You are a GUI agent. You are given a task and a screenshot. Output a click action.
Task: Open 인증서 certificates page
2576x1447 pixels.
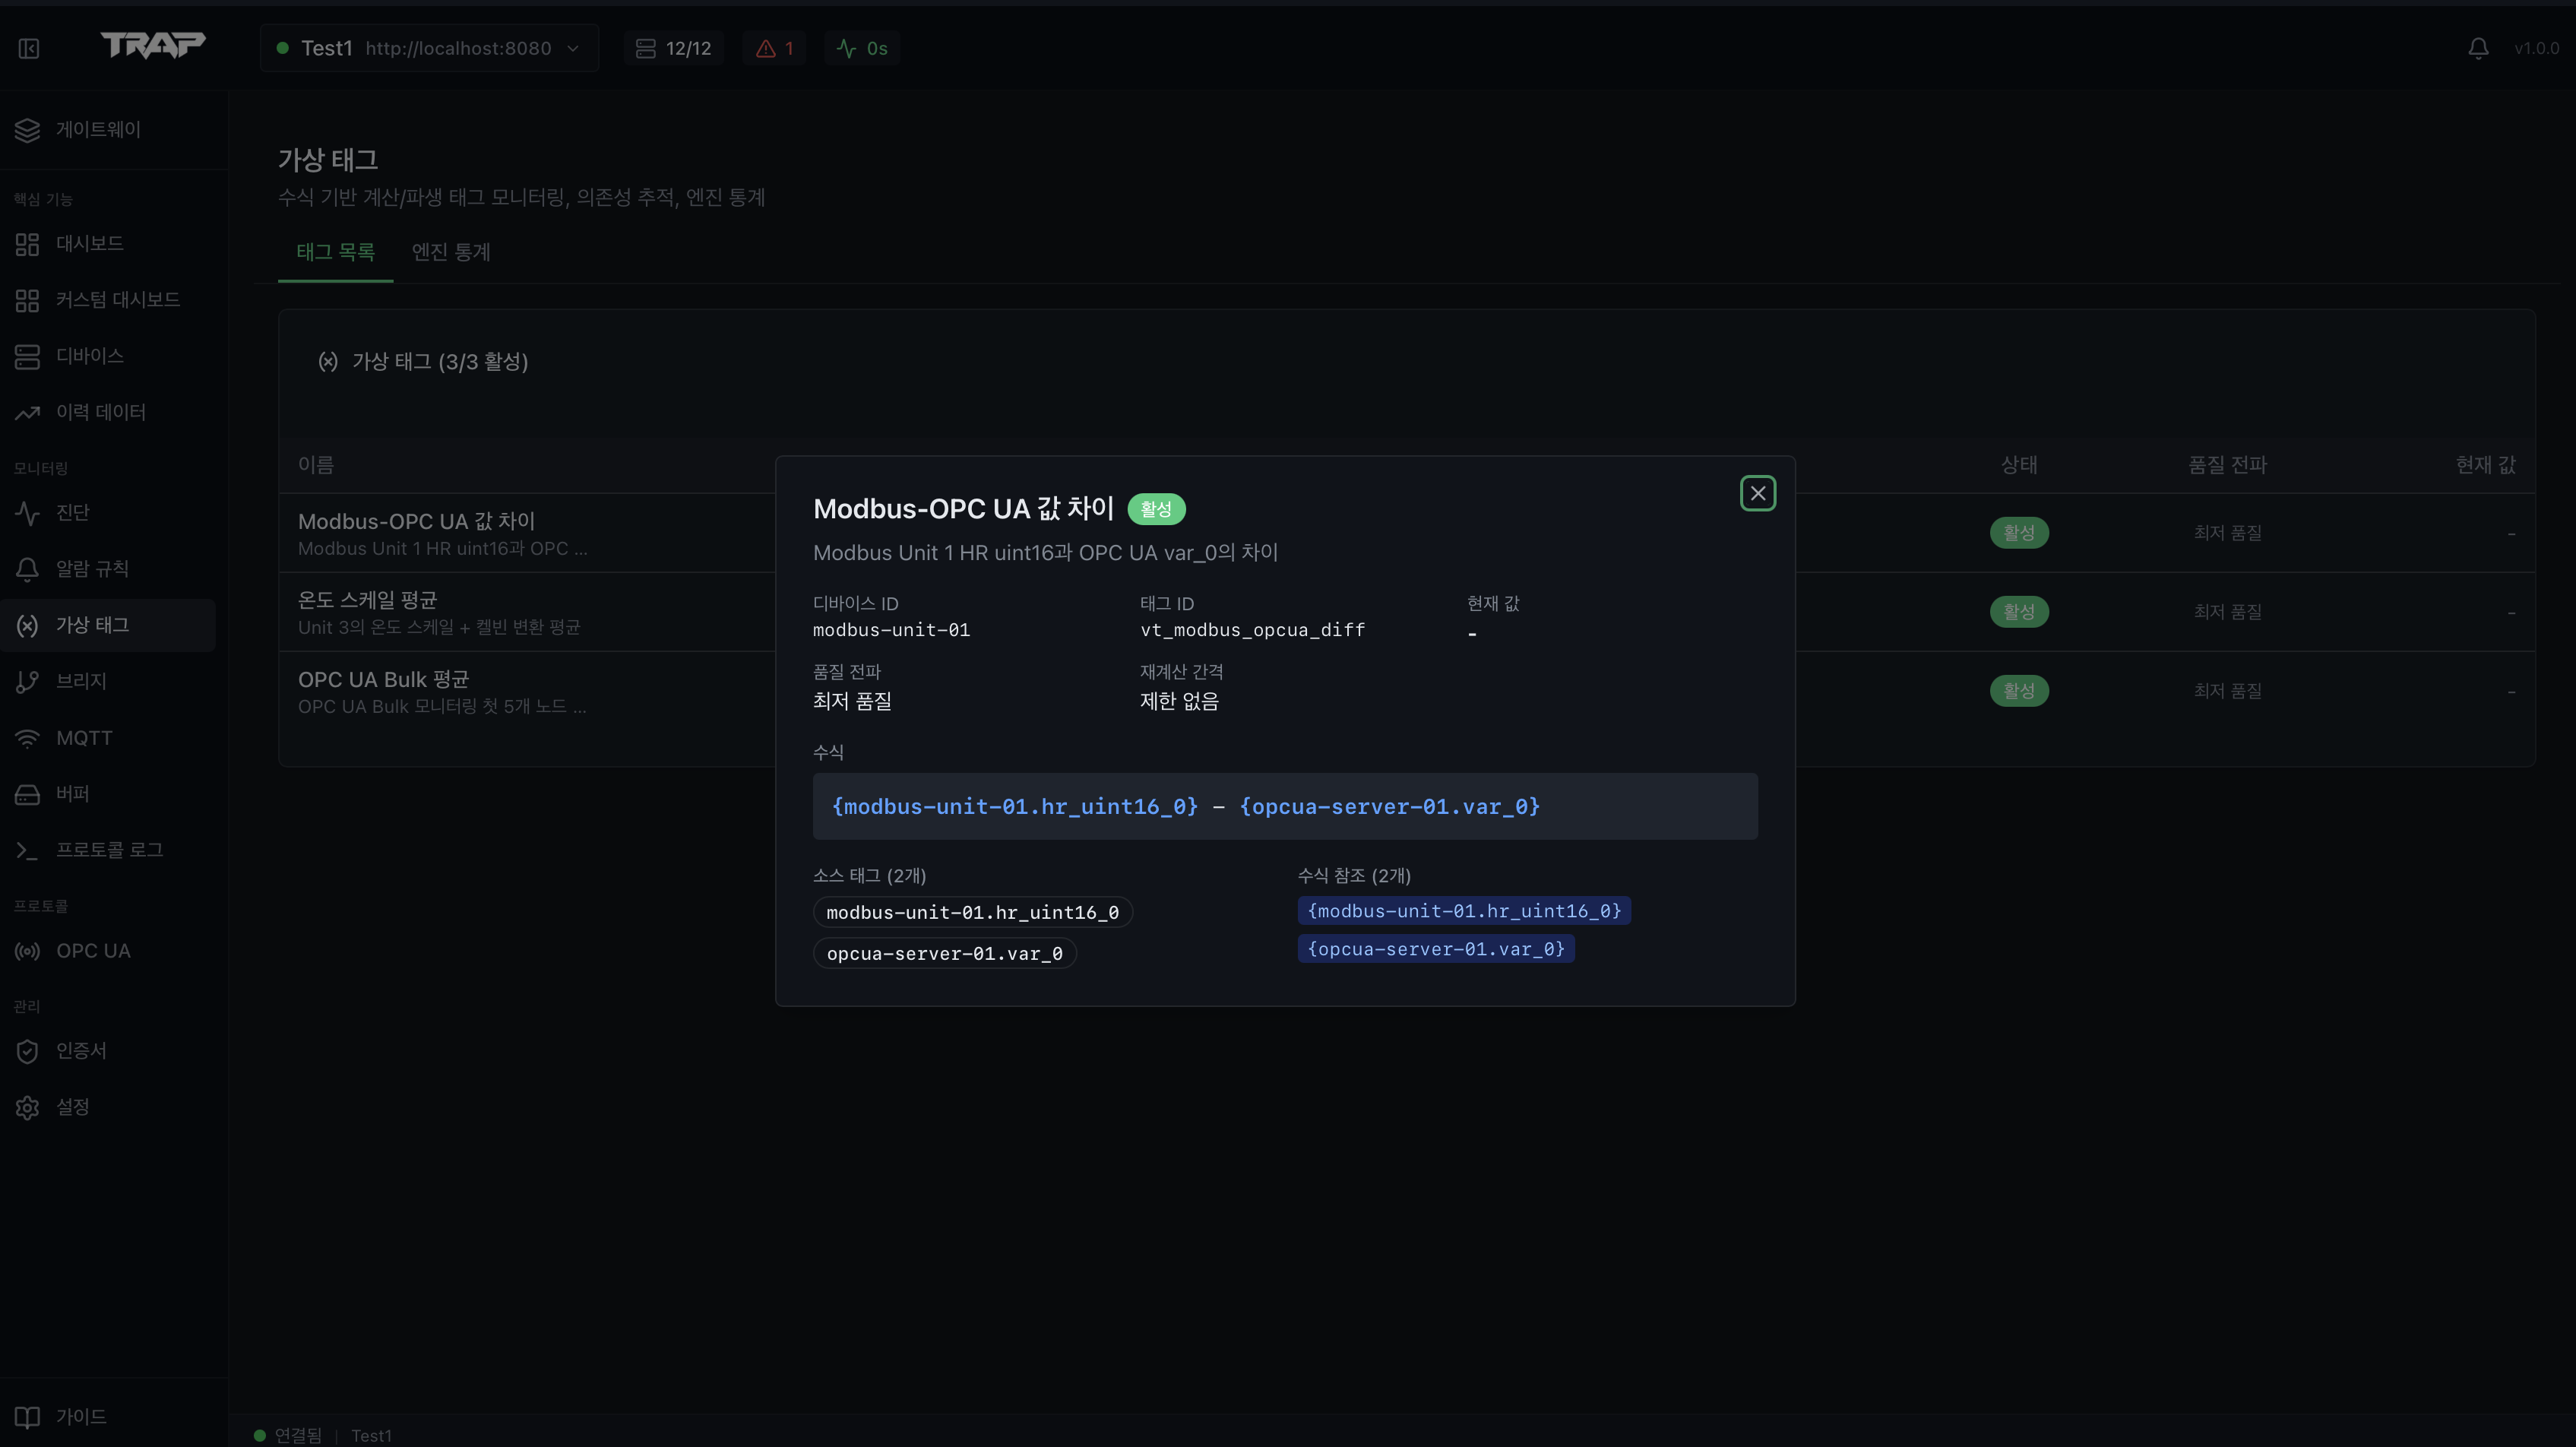point(80,1051)
